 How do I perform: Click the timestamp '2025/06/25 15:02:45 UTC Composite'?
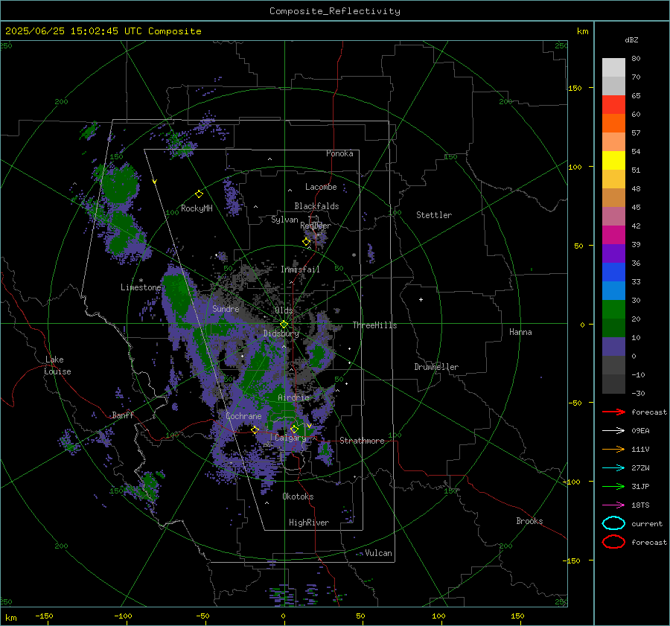103,31
